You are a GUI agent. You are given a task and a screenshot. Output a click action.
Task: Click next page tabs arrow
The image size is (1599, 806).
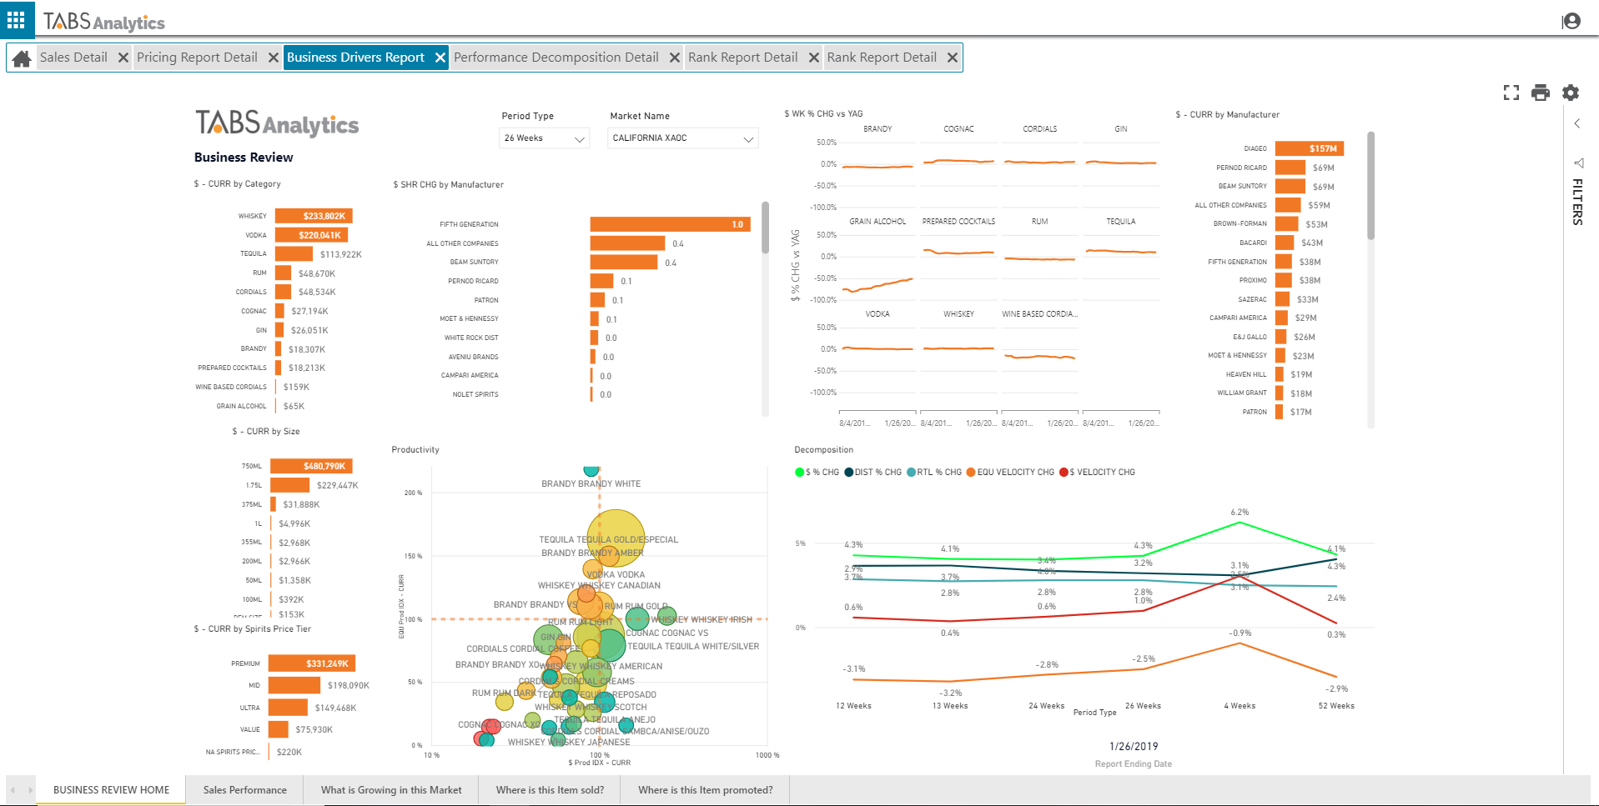[31, 790]
